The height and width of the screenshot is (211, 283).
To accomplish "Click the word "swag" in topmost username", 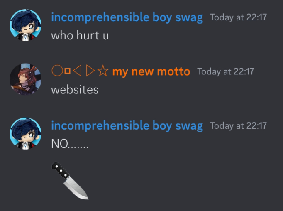I will [x=189, y=18].
